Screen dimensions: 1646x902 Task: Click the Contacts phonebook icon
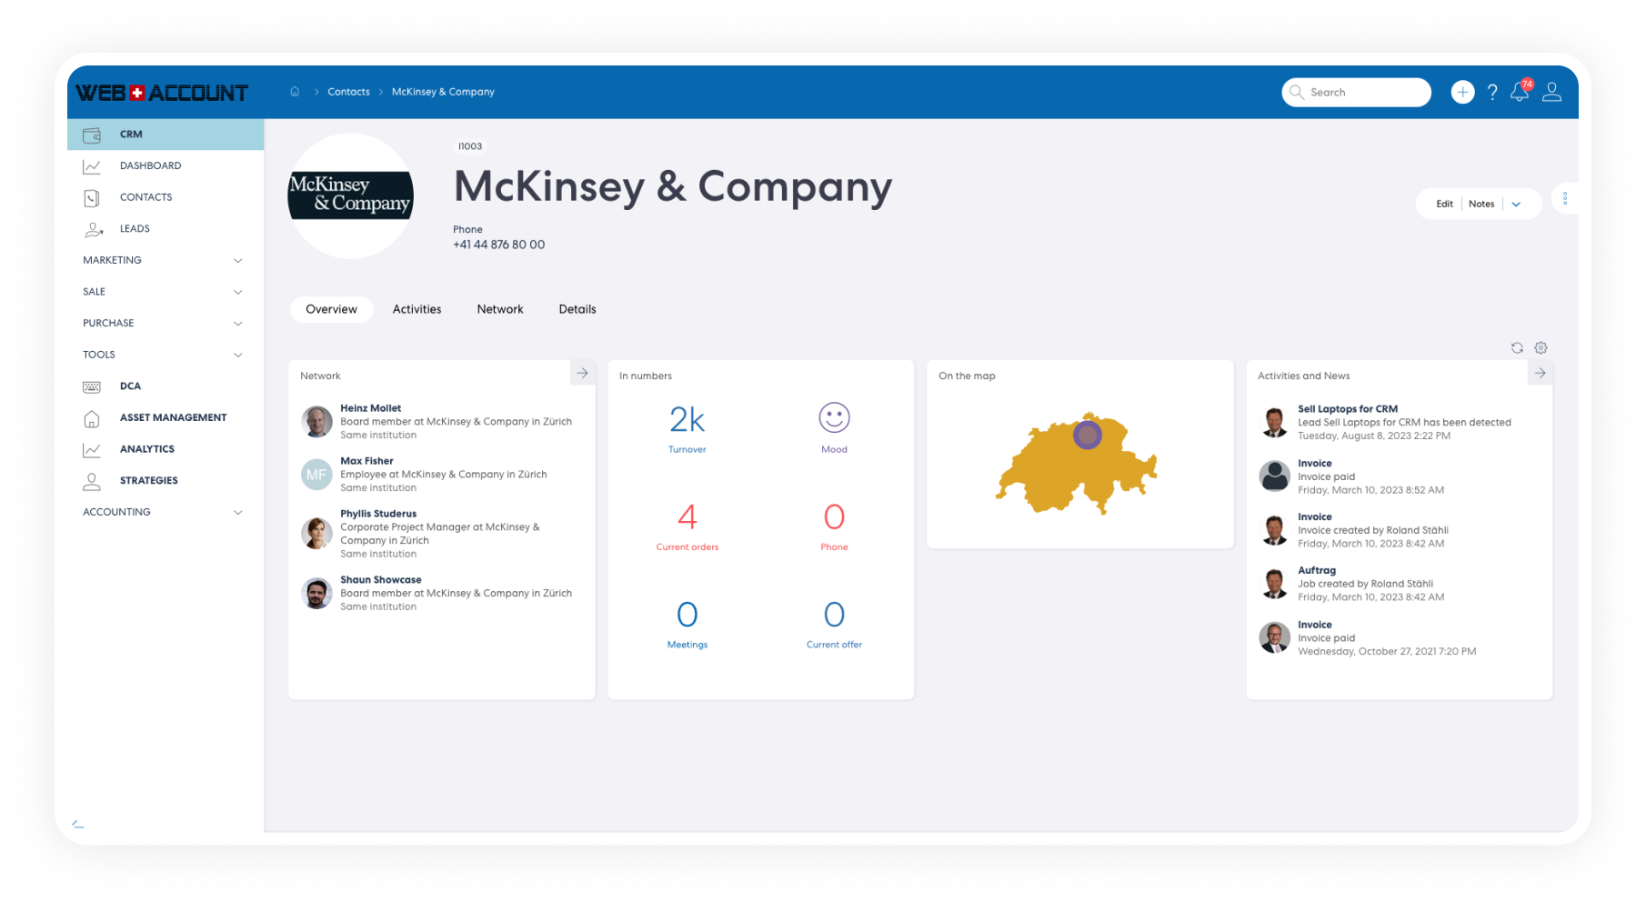pos(92,197)
